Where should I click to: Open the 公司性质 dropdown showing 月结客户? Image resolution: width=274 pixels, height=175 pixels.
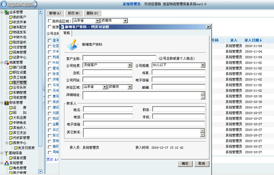click(x=130, y=65)
